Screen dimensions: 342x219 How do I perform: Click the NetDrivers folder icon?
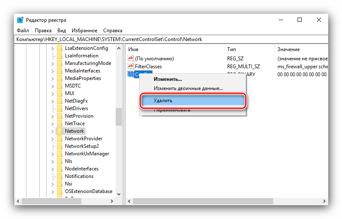click(59, 108)
